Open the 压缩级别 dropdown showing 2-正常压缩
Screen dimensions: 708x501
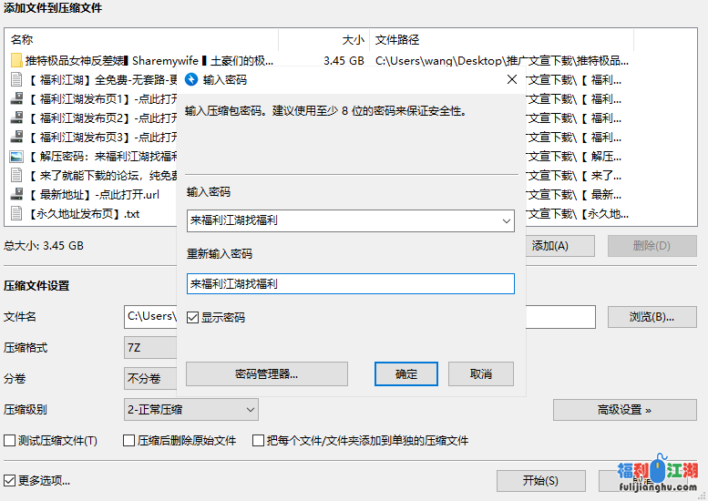point(190,410)
